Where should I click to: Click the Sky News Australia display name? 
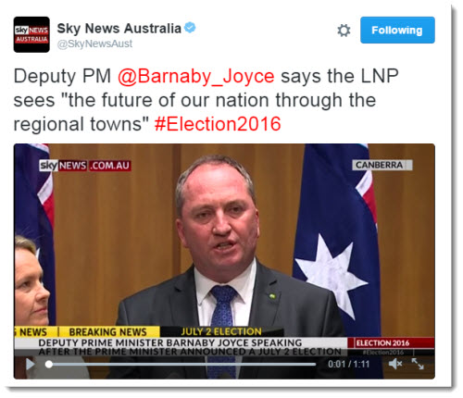pos(119,29)
